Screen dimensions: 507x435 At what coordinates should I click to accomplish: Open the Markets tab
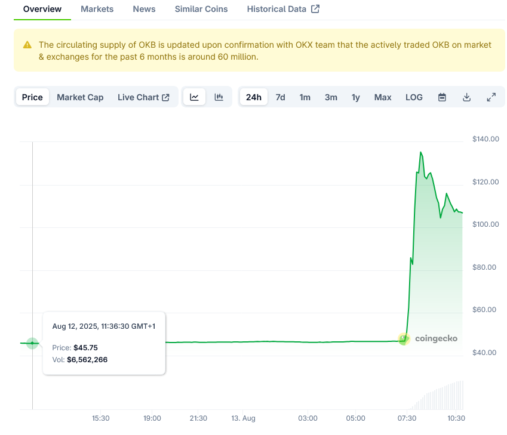[97, 9]
